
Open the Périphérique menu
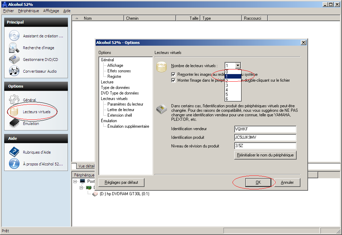(x=28, y=11)
